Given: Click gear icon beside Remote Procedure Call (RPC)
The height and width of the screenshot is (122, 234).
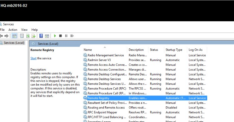Looking at the screenshot, I should [85, 88].
